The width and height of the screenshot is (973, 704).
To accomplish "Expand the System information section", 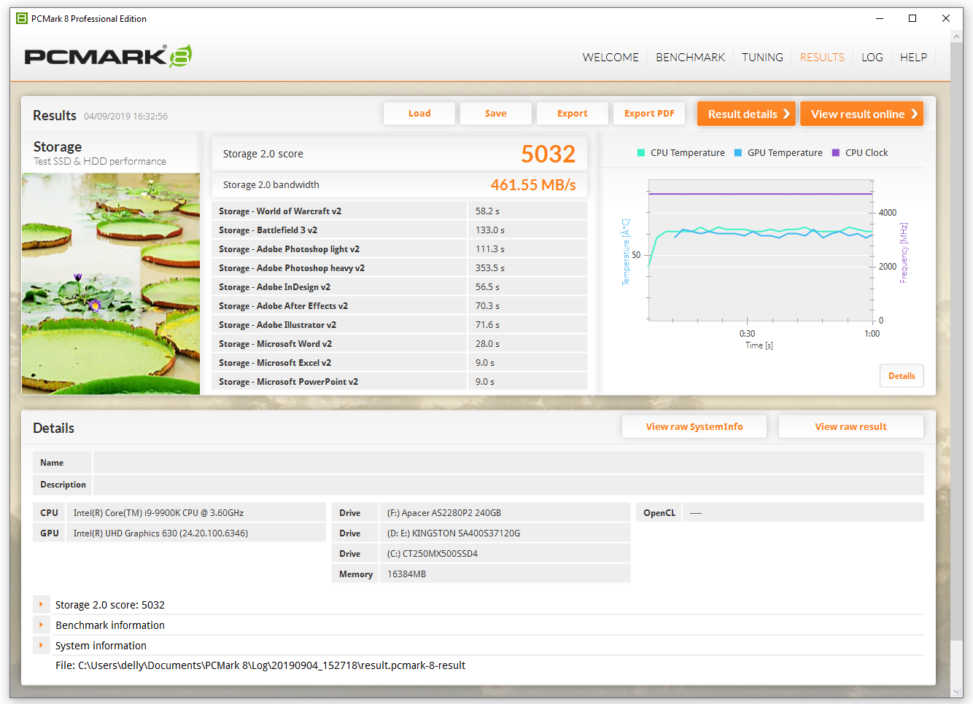I will point(41,645).
